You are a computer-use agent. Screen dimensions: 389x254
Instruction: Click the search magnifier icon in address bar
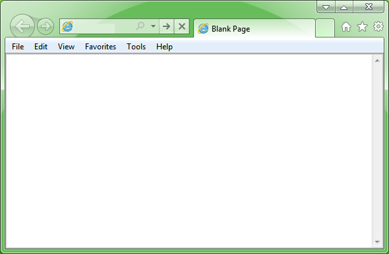[140, 26]
